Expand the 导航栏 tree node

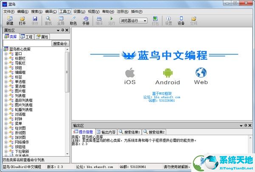pos(6,63)
